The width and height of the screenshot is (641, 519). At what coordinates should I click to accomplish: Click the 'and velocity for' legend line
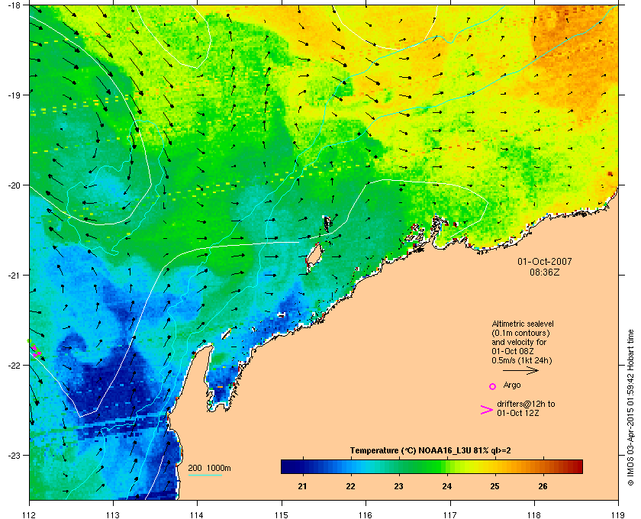coord(519,342)
